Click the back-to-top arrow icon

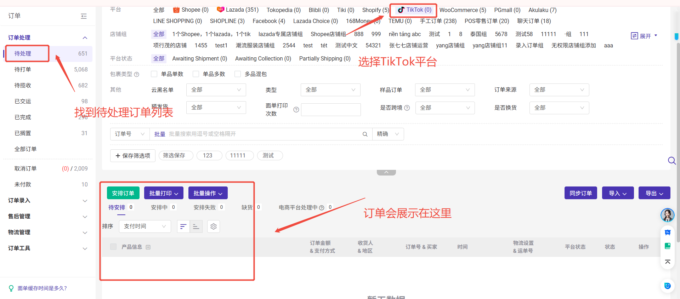click(667, 262)
